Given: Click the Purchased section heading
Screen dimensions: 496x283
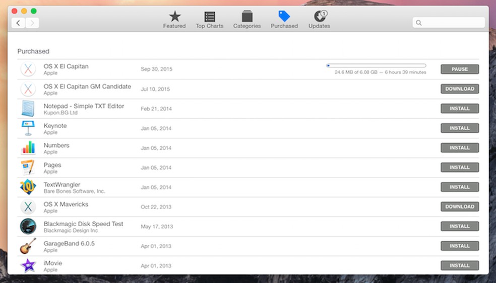Looking at the screenshot, I should pyautogui.click(x=33, y=51).
